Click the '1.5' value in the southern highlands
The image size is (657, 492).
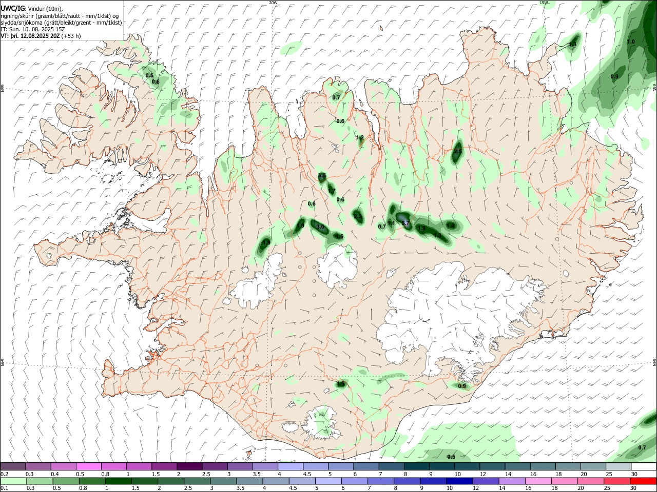pos(340,383)
